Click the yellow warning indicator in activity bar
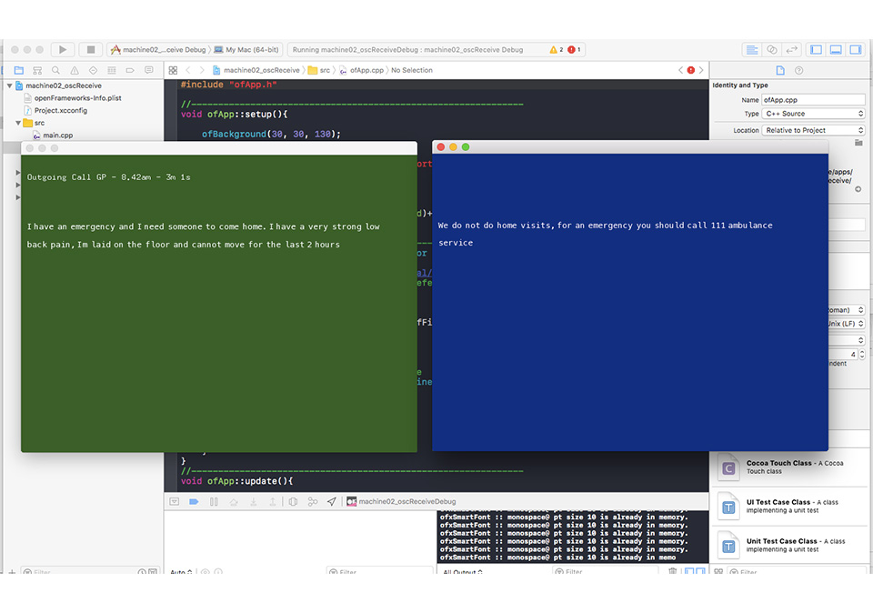 [x=557, y=49]
